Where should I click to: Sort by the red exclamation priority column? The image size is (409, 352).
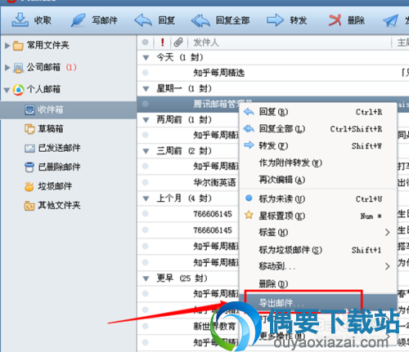[x=163, y=42]
